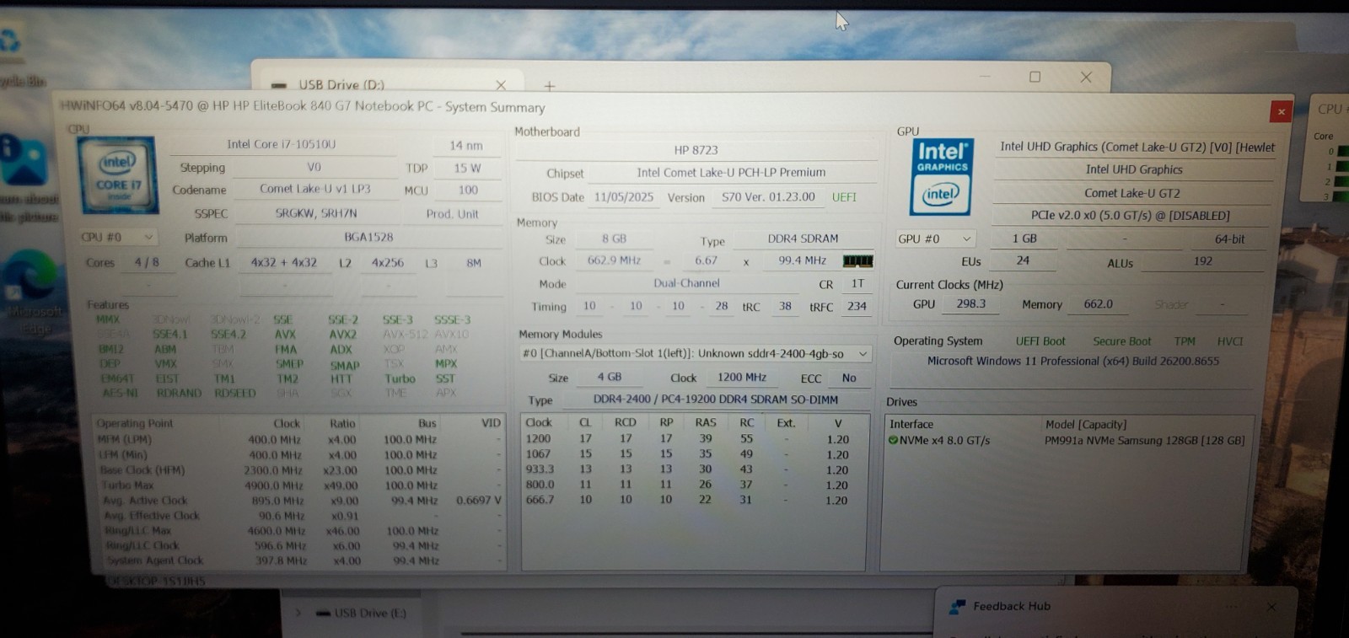The width and height of the screenshot is (1349, 638).
Task: Dismiss the Feedback Hub notification
Action: (1271, 607)
